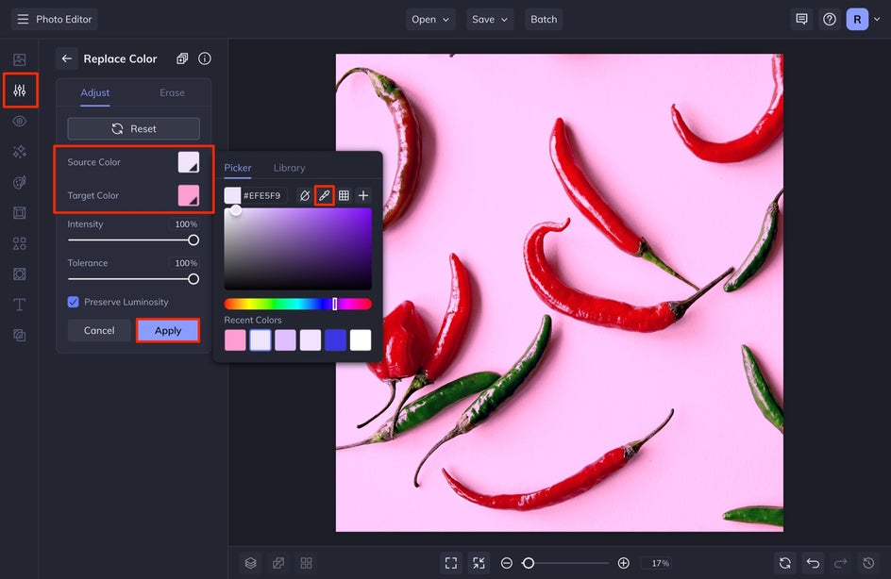Click the back arrow beside Replace Color
891x579 pixels.
67,58
